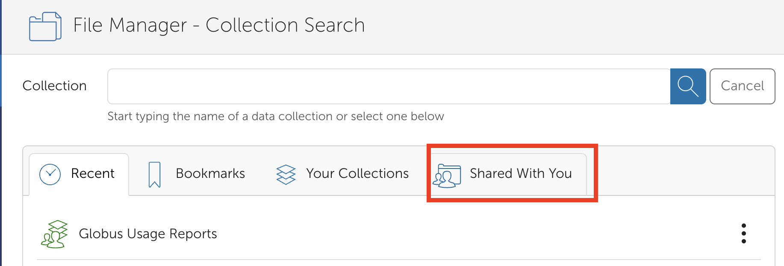Click the vertical ellipsis icon for Globus Usage Reports
This screenshot has height=266, width=784.
point(745,233)
